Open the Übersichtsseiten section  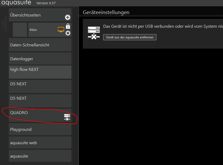point(40,15)
